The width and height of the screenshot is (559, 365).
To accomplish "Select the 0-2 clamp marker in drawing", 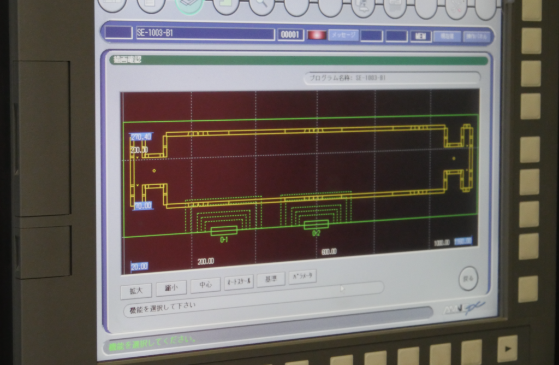I will (x=316, y=225).
